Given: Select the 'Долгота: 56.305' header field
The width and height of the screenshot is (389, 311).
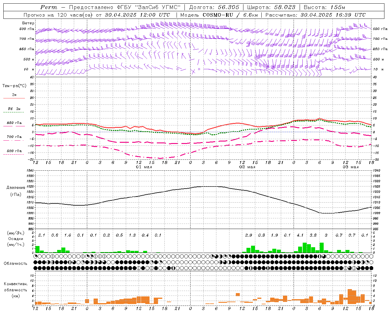Looking at the screenshot, I should [x=214, y=7].
